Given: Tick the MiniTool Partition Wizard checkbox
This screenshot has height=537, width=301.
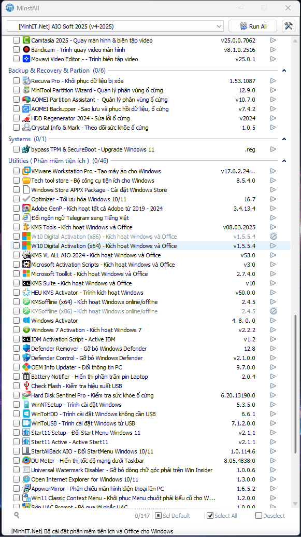Looking at the screenshot, I should (x=16, y=90).
